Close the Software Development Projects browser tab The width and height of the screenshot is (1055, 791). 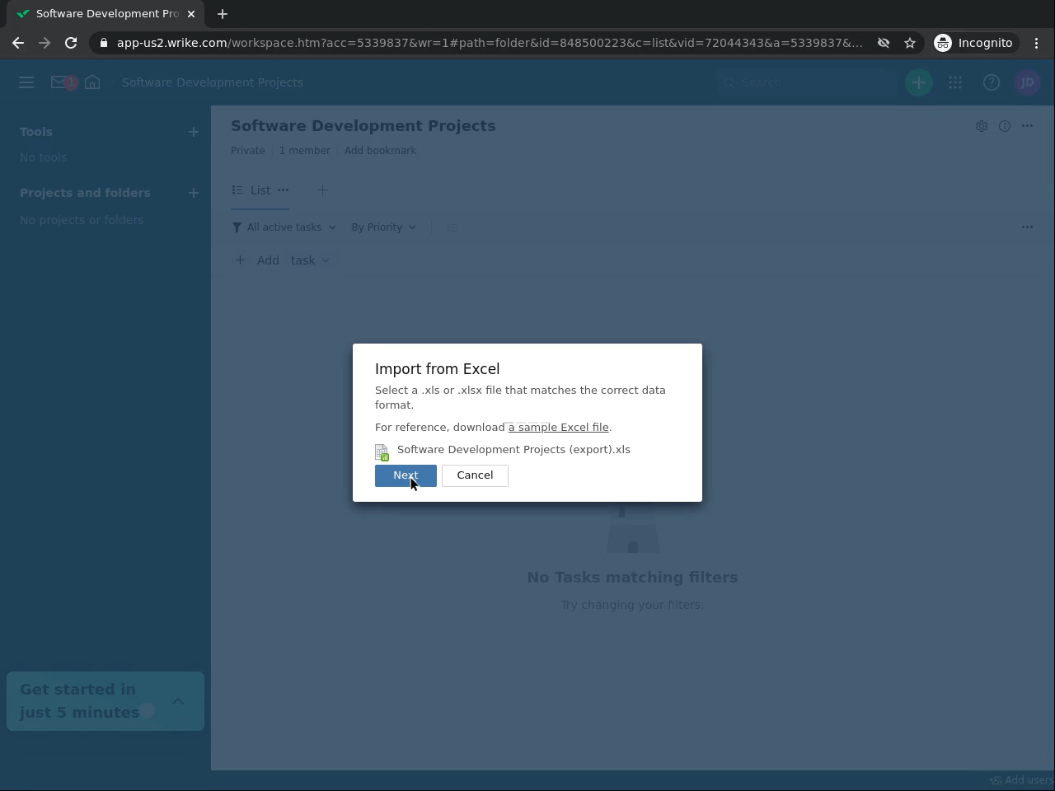click(191, 14)
